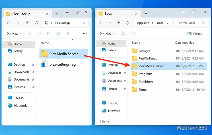The width and height of the screenshot is (212, 135).
Task: Click chevron between AppData and Local
Action: tap(152, 23)
